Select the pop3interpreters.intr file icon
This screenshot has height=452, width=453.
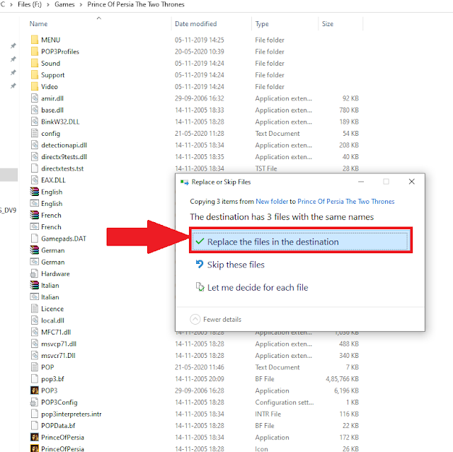pyautogui.click(x=35, y=414)
